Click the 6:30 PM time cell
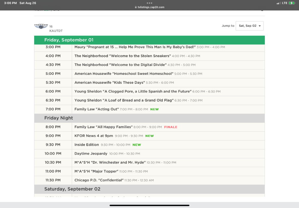 (x=53, y=100)
